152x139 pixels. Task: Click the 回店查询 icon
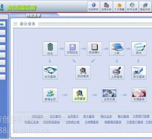pyautogui.click(x=83, y=72)
